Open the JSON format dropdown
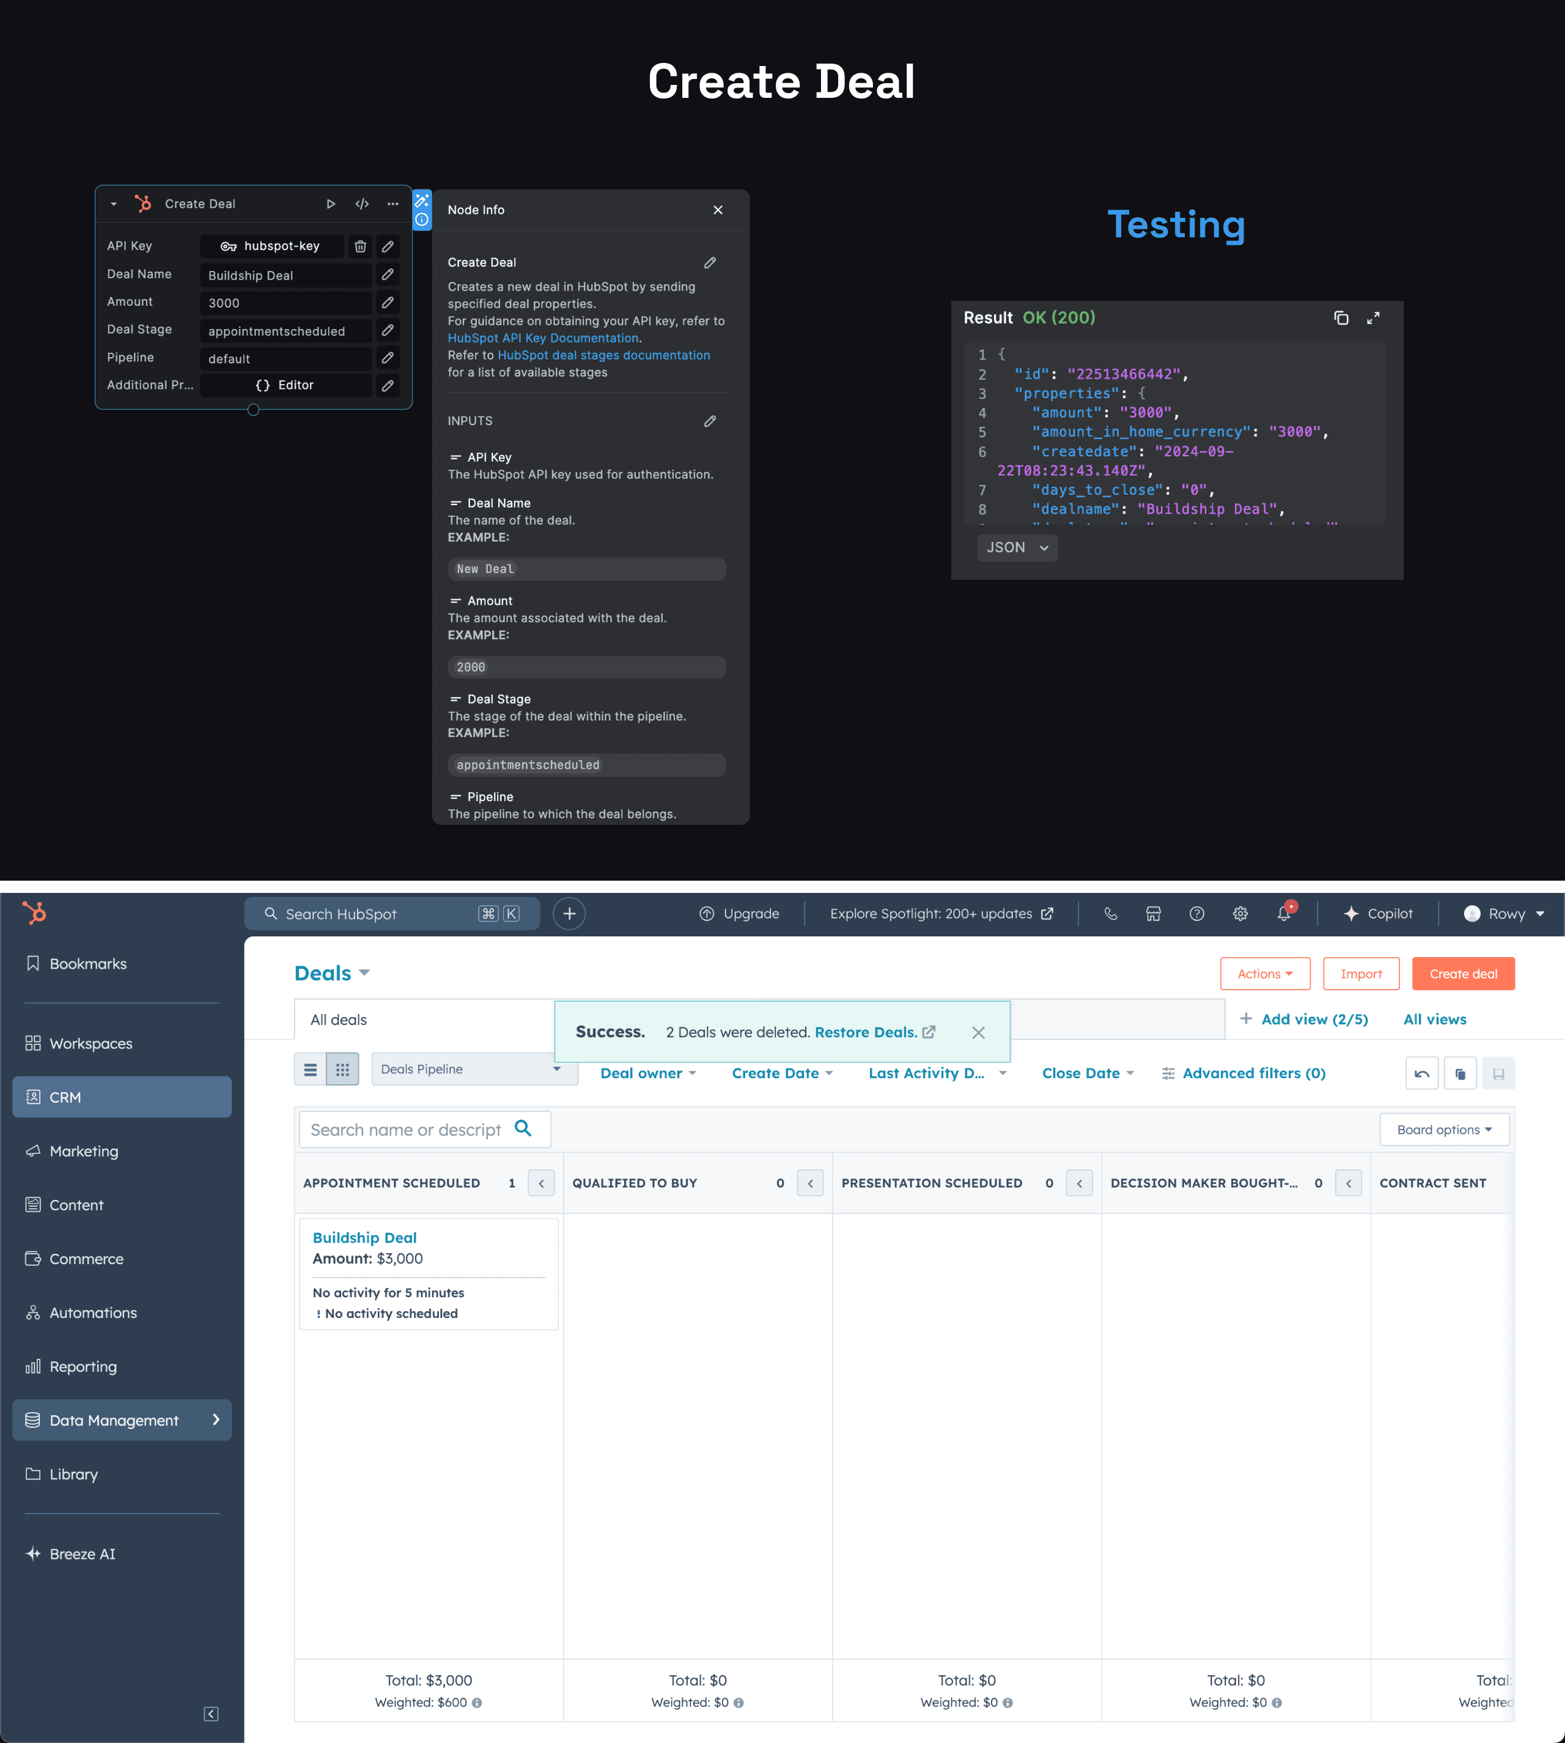 [x=1017, y=547]
